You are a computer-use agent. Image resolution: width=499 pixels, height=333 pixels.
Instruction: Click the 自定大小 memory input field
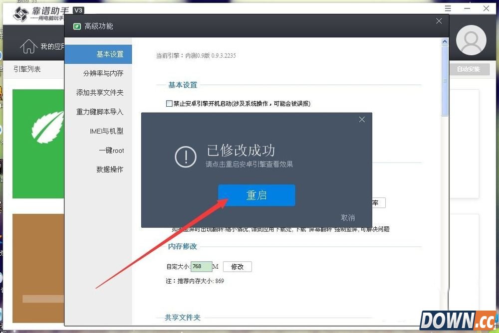point(202,267)
